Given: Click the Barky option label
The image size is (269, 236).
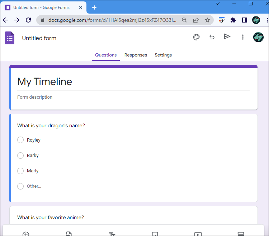Looking at the screenshot, I should (33, 156).
